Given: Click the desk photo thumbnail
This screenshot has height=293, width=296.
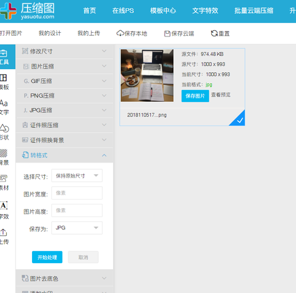Looking at the screenshot, I should coord(147,75).
